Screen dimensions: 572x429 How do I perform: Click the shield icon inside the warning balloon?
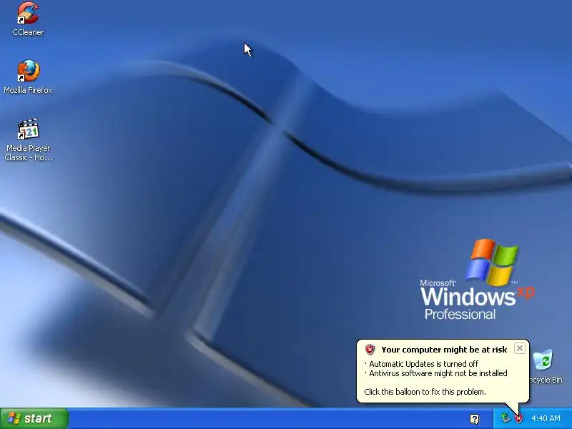(x=370, y=350)
